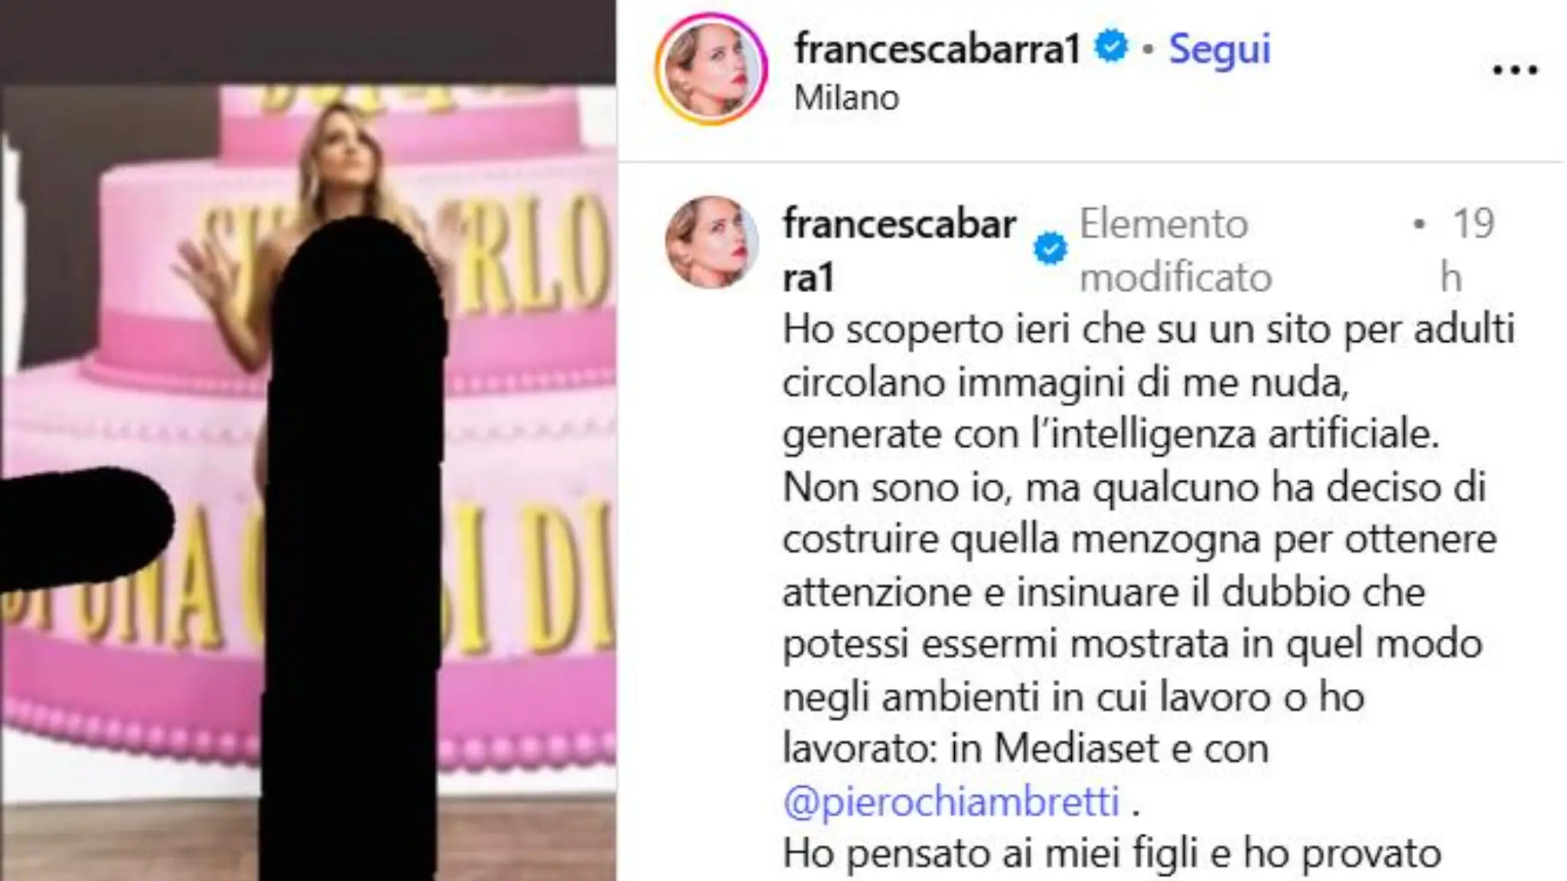Click the verified badge in the caption row
The height and width of the screenshot is (881, 1567).
click(1051, 249)
